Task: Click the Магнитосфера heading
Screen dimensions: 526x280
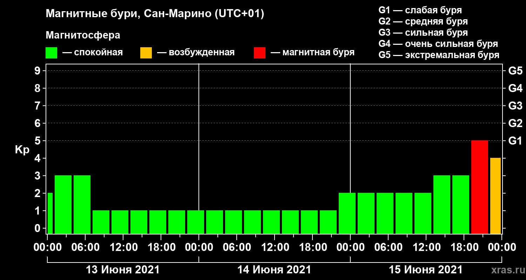Action: [x=83, y=35]
